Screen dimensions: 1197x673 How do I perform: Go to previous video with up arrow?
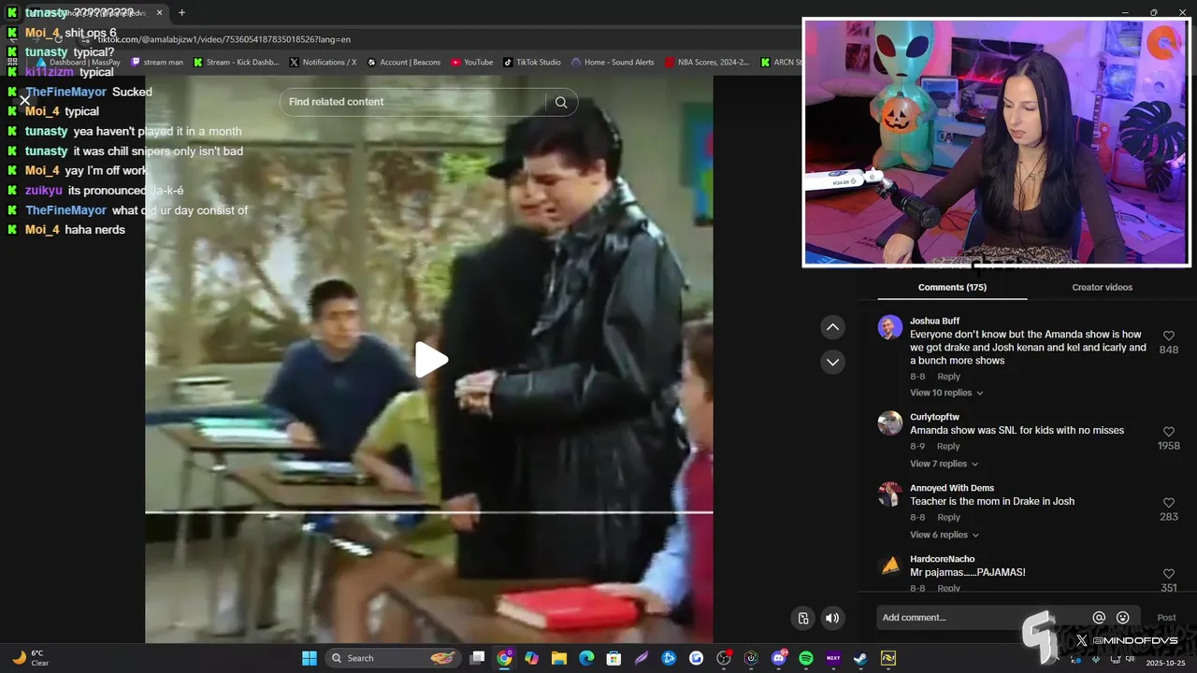pyautogui.click(x=832, y=327)
